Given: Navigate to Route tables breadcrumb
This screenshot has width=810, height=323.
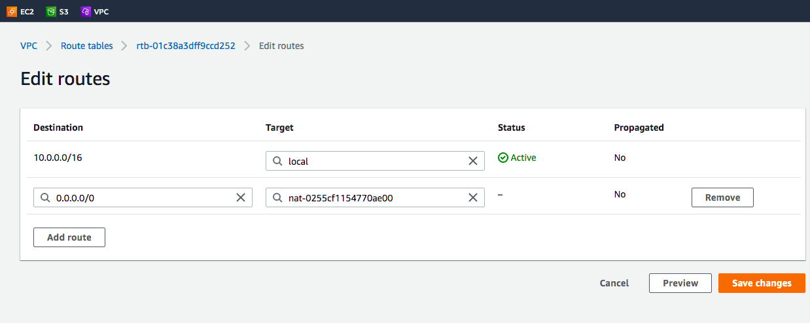Looking at the screenshot, I should point(86,46).
